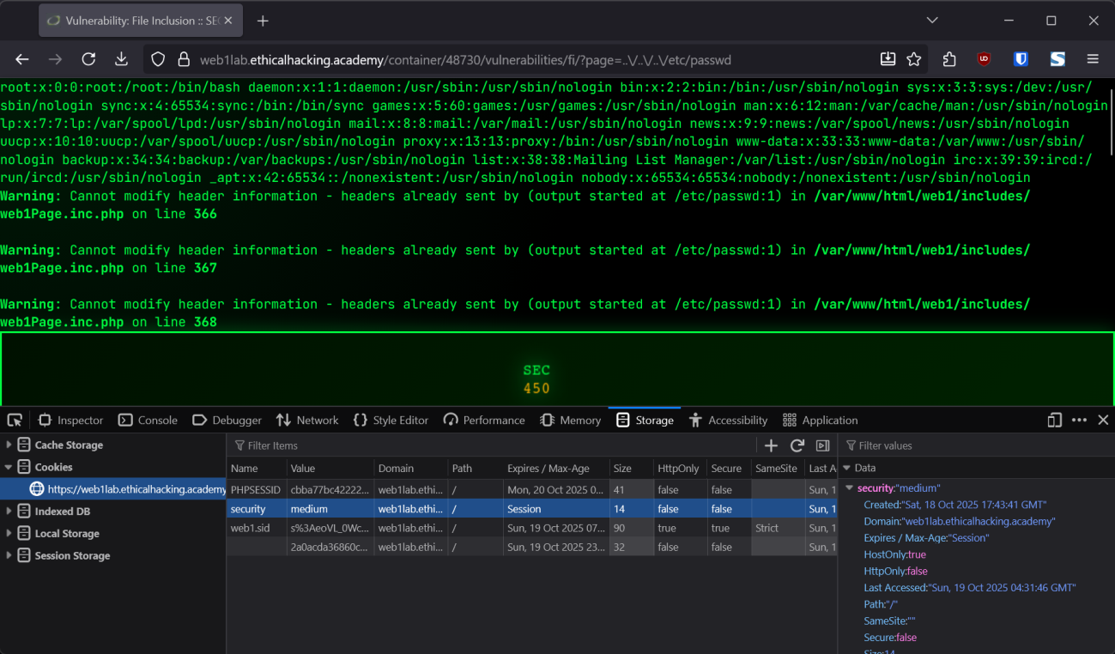Screen dimensions: 1115x654
Task: Expand the Local Storage tree node
Action: [x=9, y=533]
